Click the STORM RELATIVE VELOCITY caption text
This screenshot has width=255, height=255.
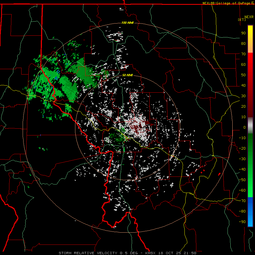pos(88,253)
